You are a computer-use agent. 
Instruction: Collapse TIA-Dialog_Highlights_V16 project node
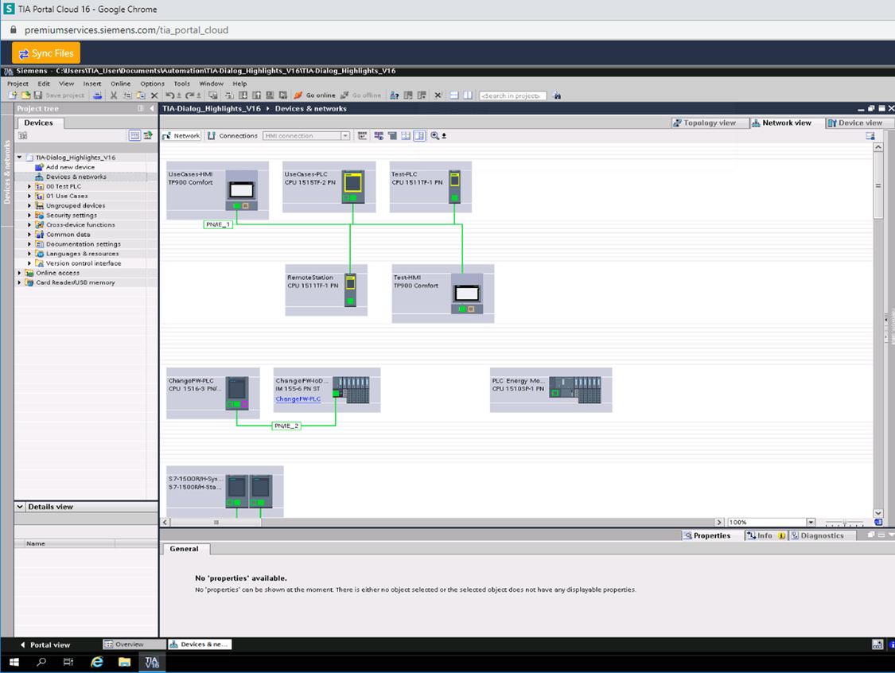[19, 157]
